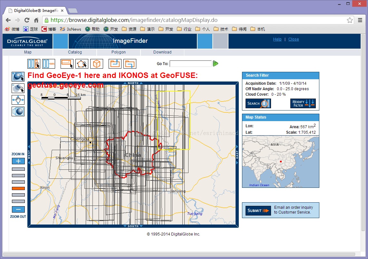Reload the ImageFinder page
The height and width of the screenshot is (259, 368).
27,20
